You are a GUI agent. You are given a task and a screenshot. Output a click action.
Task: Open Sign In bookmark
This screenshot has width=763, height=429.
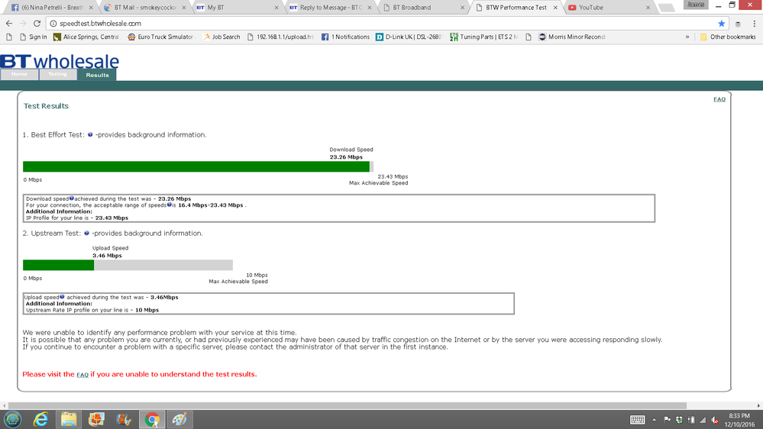pos(33,37)
